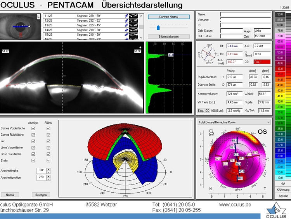The height and width of the screenshot is (219, 291).
Task: Click the red QS Pos. indicator
Action: [262, 62]
